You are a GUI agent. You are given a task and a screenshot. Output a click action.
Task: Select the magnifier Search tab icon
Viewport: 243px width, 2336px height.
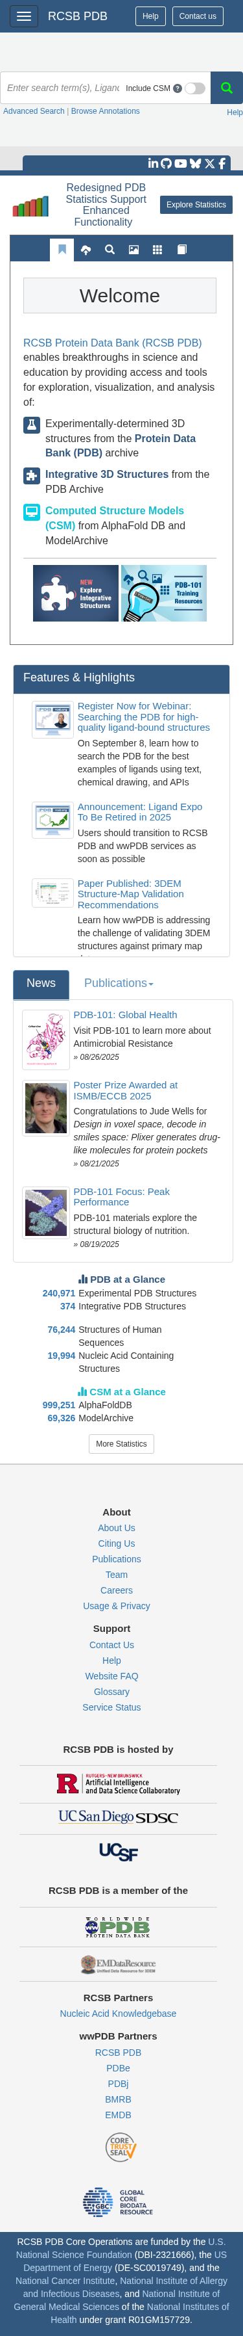coord(110,250)
